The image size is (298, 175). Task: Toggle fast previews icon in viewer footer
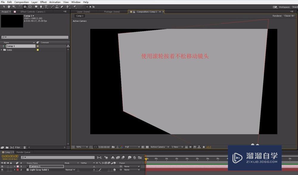pyautogui.click(x=190, y=147)
